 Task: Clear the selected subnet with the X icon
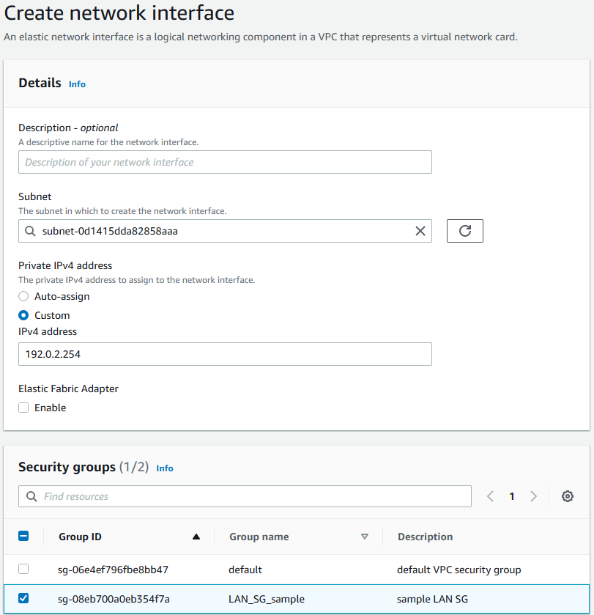(420, 231)
